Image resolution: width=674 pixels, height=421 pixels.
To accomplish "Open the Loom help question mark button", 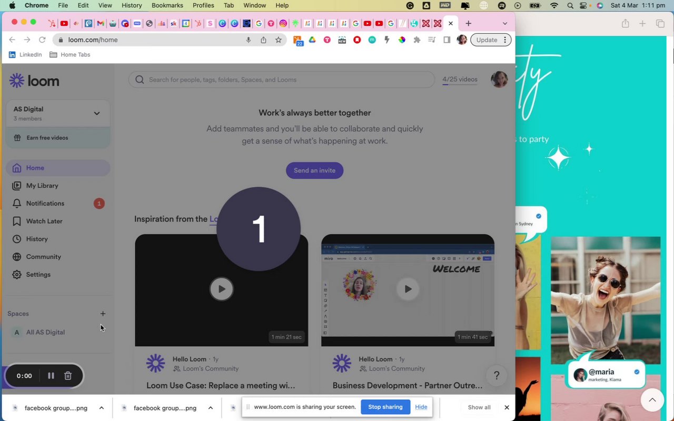I will tap(497, 376).
